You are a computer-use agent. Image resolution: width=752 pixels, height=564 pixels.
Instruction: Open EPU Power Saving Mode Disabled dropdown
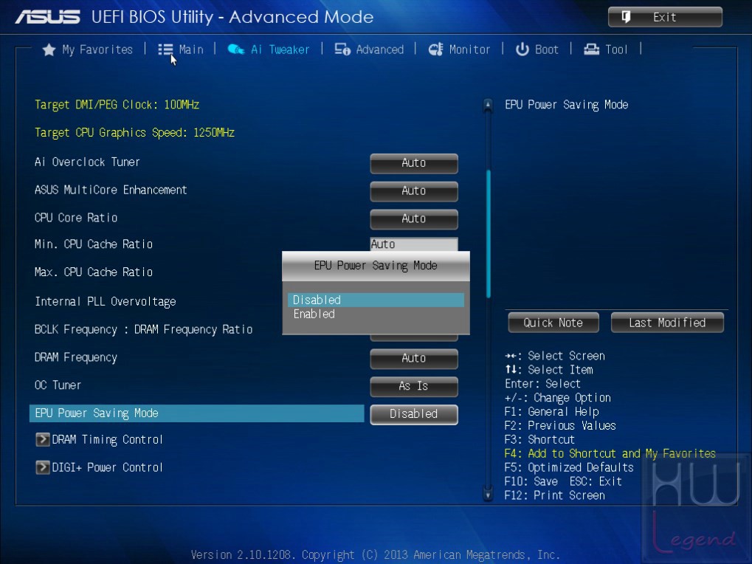(414, 414)
